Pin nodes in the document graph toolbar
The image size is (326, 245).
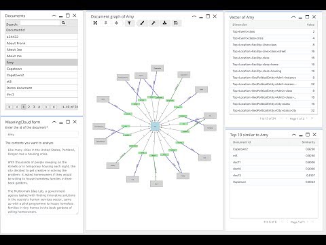(106, 23)
